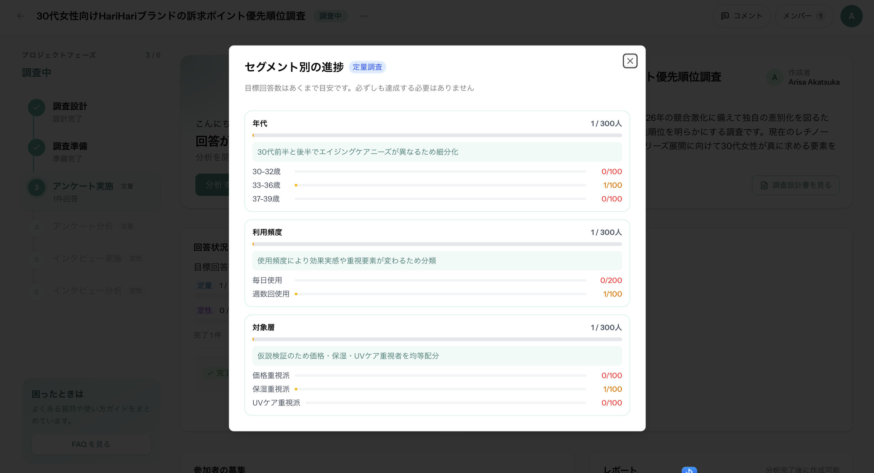Click the 1/100 count for 33-36歳
Screen dimensions: 874x473
coord(612,185)
